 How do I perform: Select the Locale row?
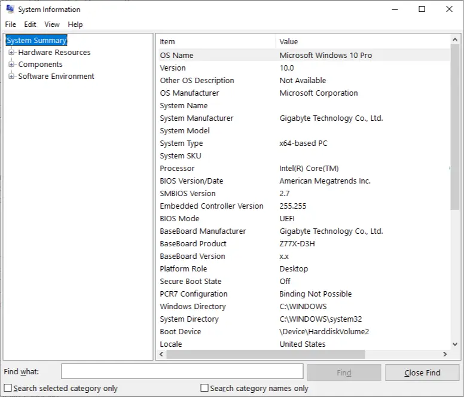tap(303, 344)
